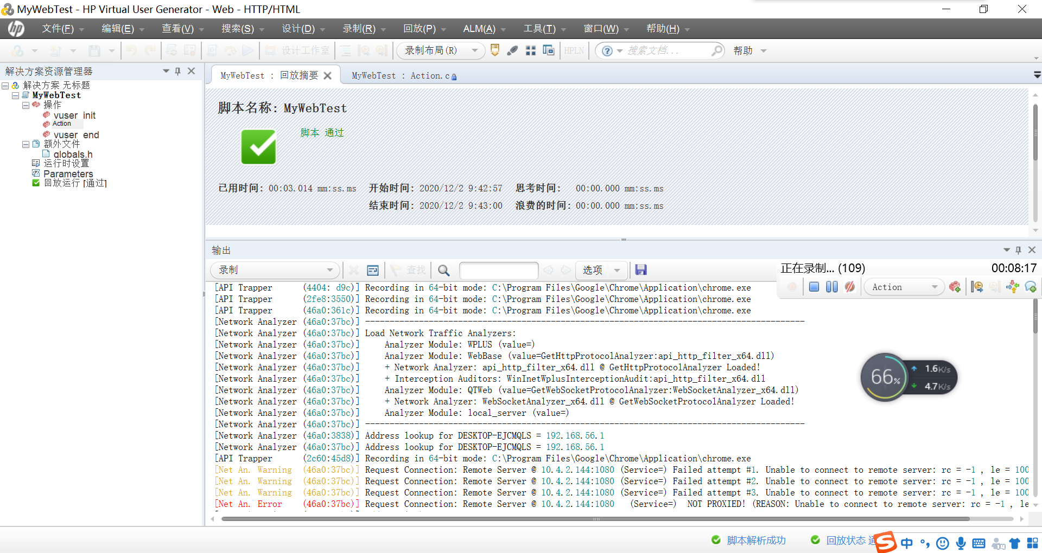Click the HP logo icon in menu bar
Image resolution: width=1042 pixels, height=553 pixels.
16,29
